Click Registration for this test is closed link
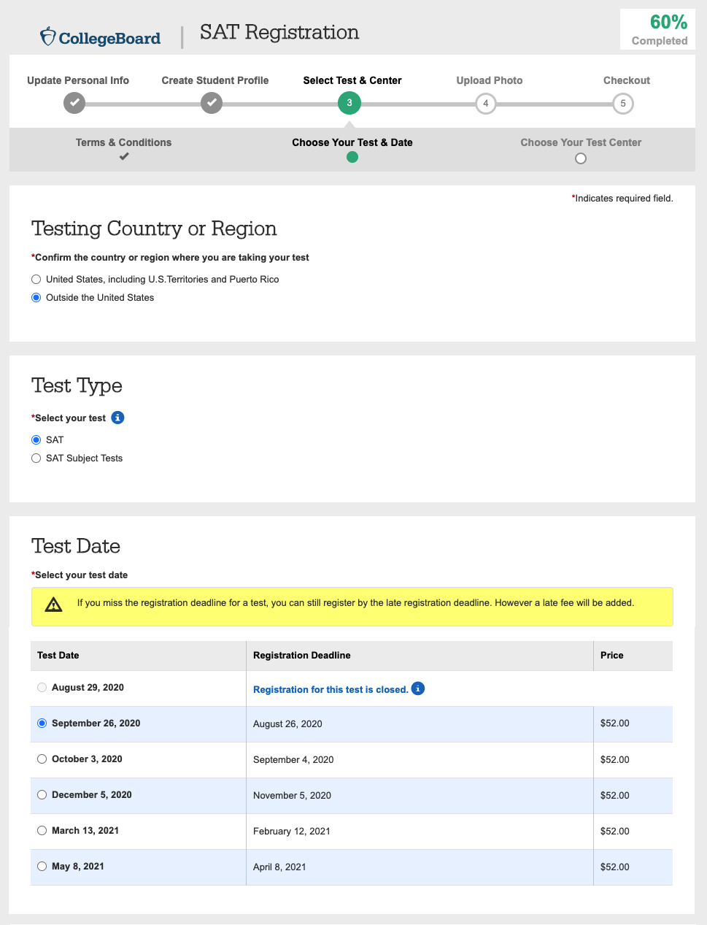 pyautogui.click(x=331, y=690)
